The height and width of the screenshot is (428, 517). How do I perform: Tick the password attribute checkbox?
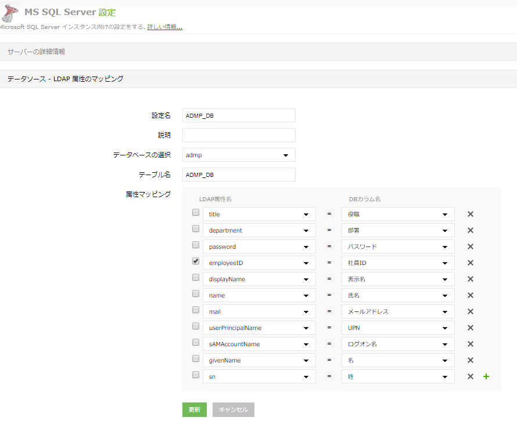click(196, 245)
